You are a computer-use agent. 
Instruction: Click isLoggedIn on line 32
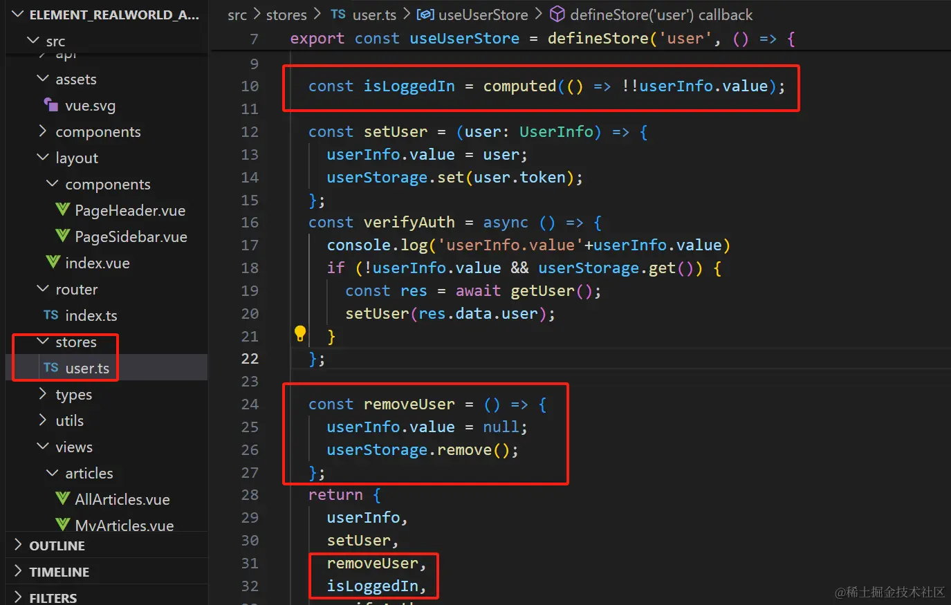point(372,586)
